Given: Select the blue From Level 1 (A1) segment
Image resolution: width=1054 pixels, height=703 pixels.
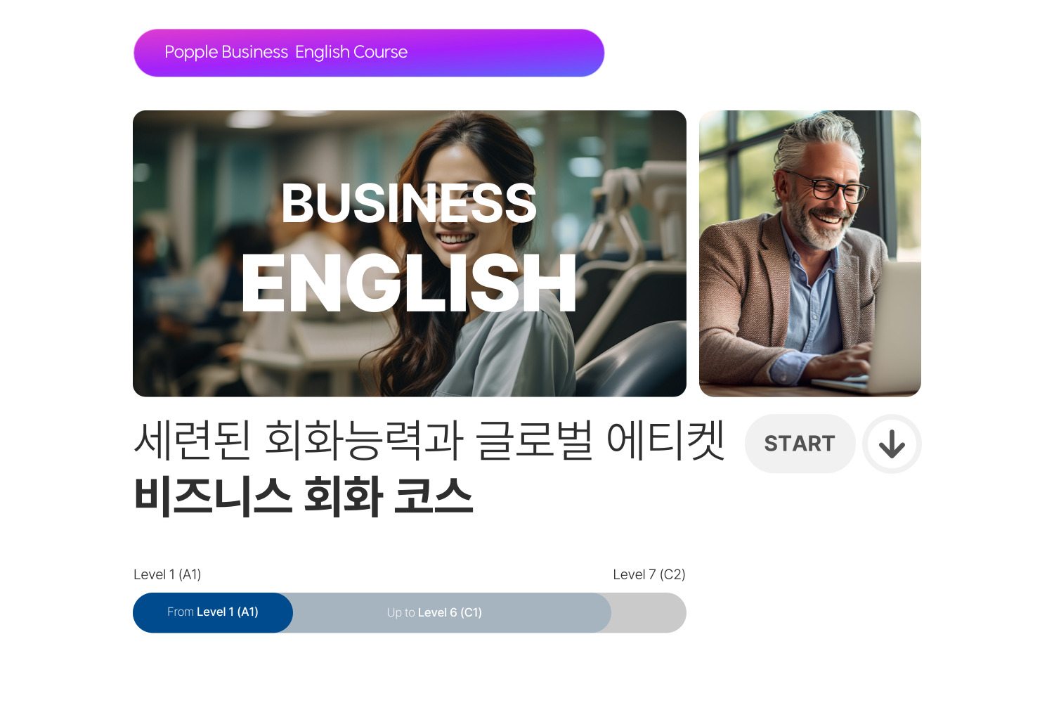Looking at the screenshot, I should (x=213, y=612).
